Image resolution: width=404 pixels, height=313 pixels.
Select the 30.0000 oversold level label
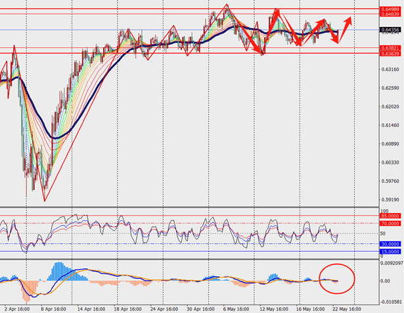tap(390, 244)
